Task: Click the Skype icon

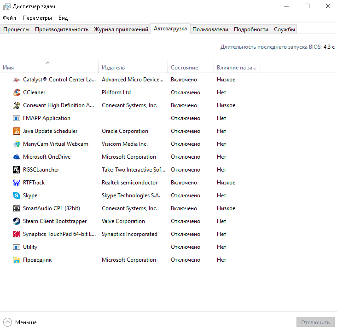Action: (x=17, y=195)
